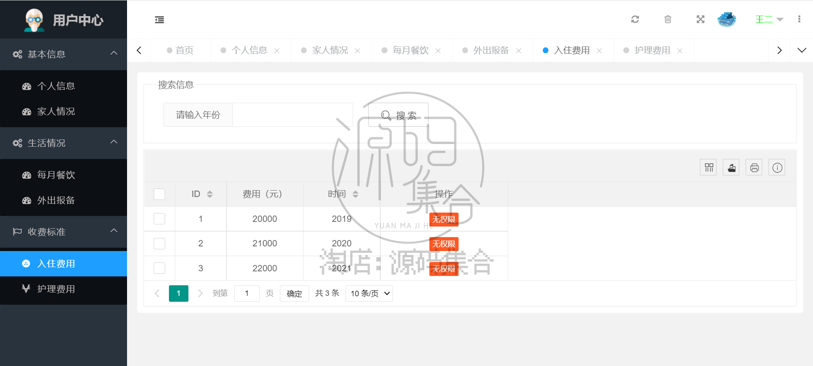
Task: Collapse the 收费标准 sidebar group
Action: pyautogui.click(x=64, y=232)
